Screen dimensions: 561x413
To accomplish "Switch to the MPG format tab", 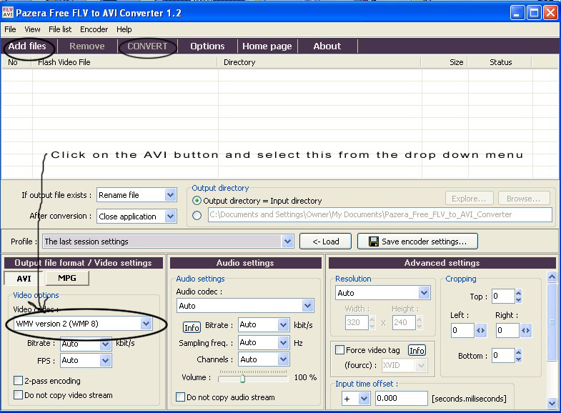I will (67, 278).
